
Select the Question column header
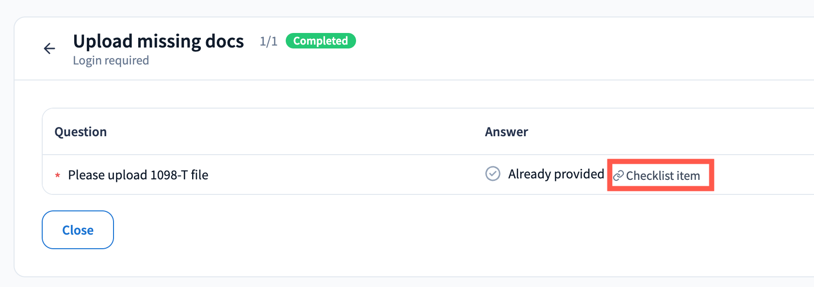81,132
